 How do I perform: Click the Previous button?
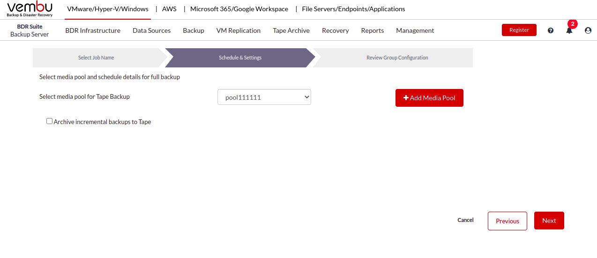pos(507,221)
